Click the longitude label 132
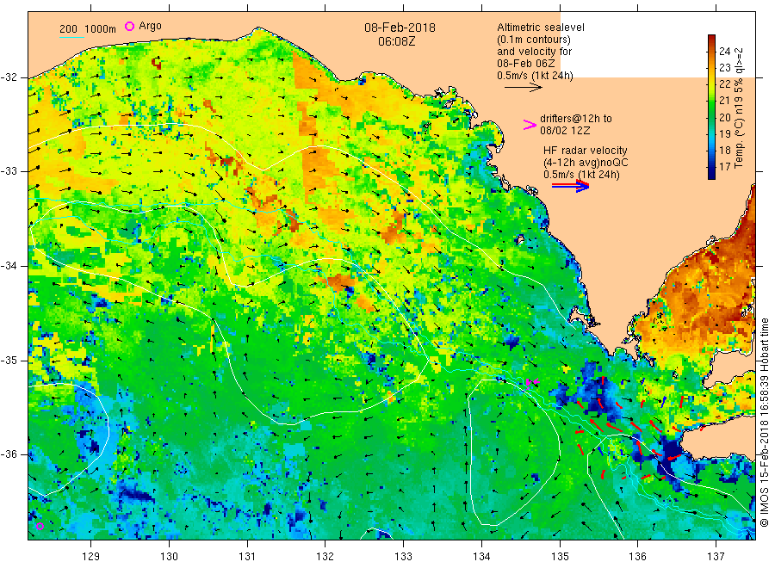Screen dimensions: 775x568 (x=325, y=556)
